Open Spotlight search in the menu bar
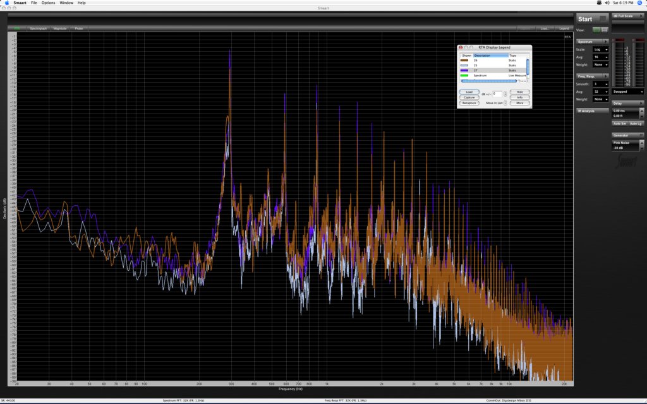 click(640, 3)
